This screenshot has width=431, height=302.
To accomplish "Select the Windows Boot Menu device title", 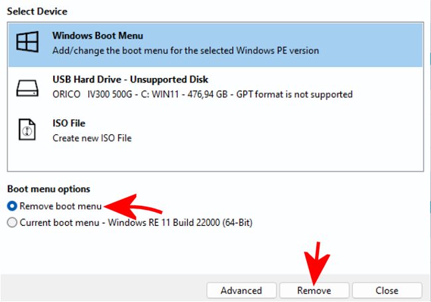I will point(97,36).
